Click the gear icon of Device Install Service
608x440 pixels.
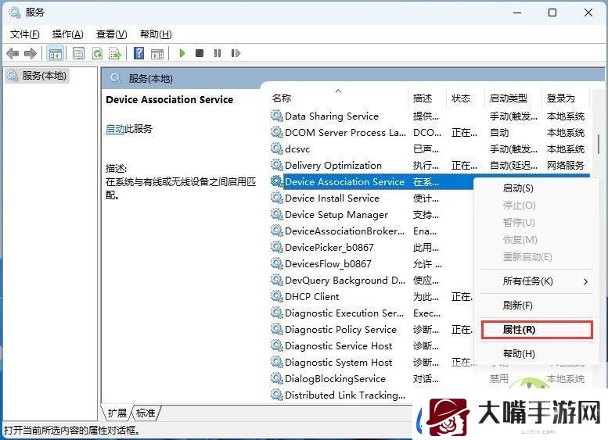point(276,198)
